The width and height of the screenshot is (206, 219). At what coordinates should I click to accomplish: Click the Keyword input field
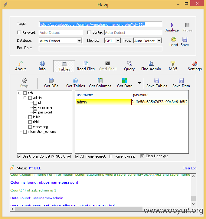tap(60, 33)
